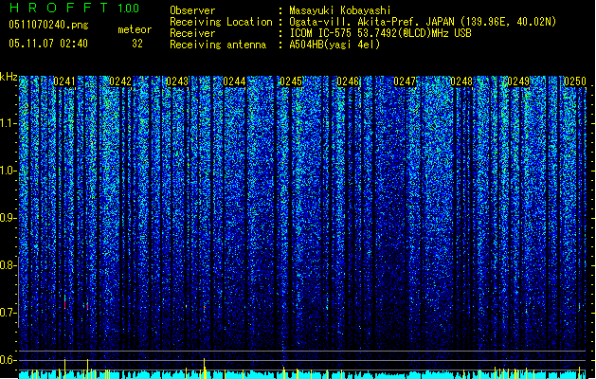
Task: Click the red meteor echo near 0241
Action: [x=65, y=305]
